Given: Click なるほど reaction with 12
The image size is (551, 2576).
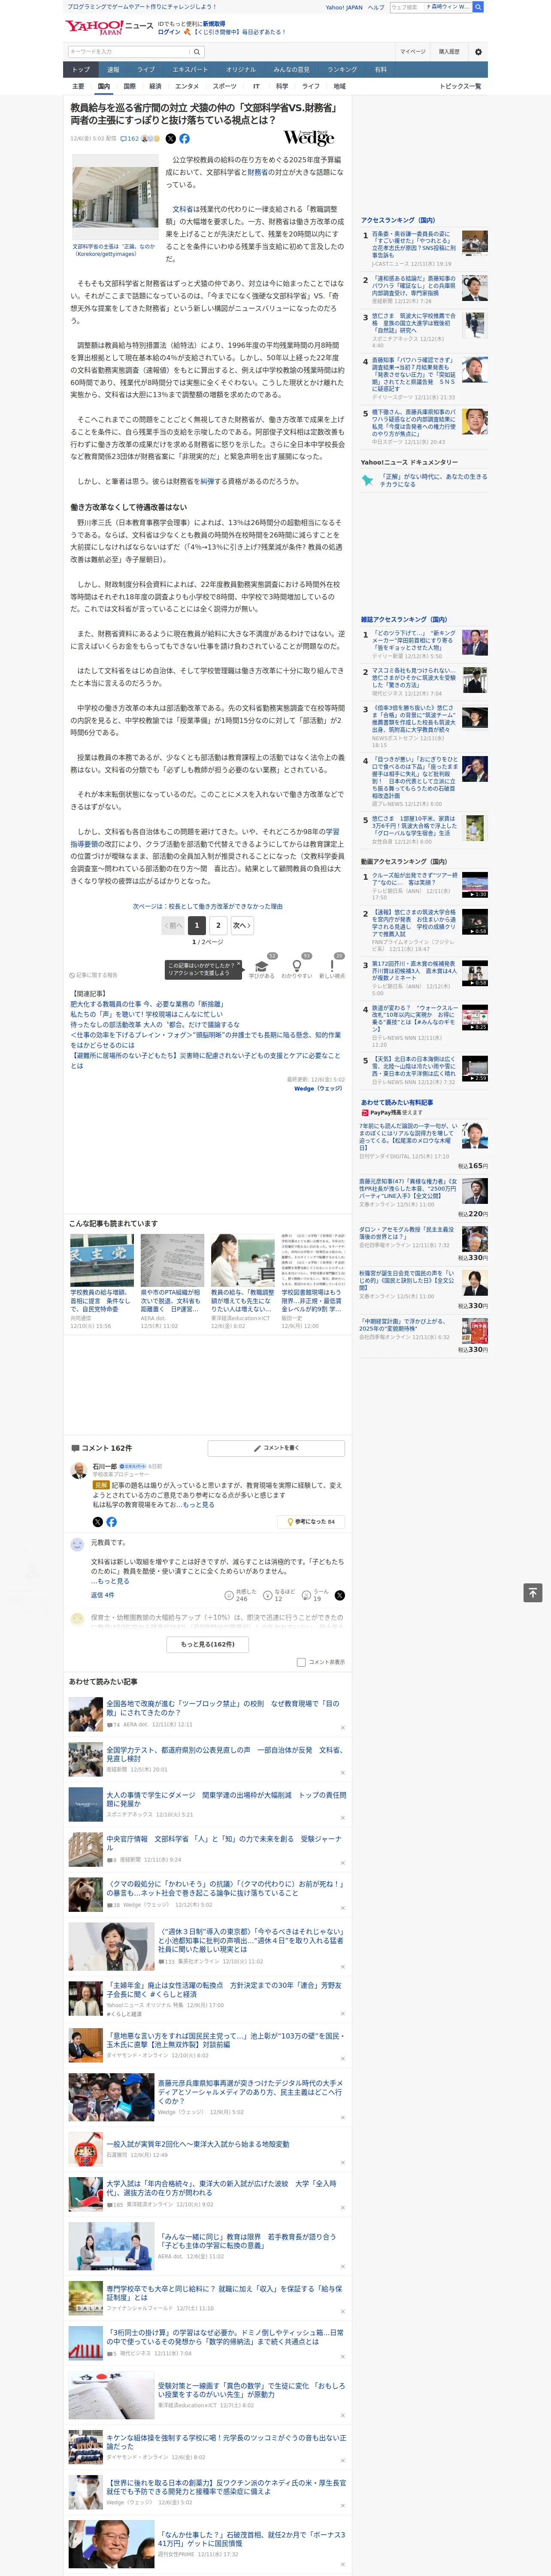Looking at the screenshot, I should coord(280,1595).
